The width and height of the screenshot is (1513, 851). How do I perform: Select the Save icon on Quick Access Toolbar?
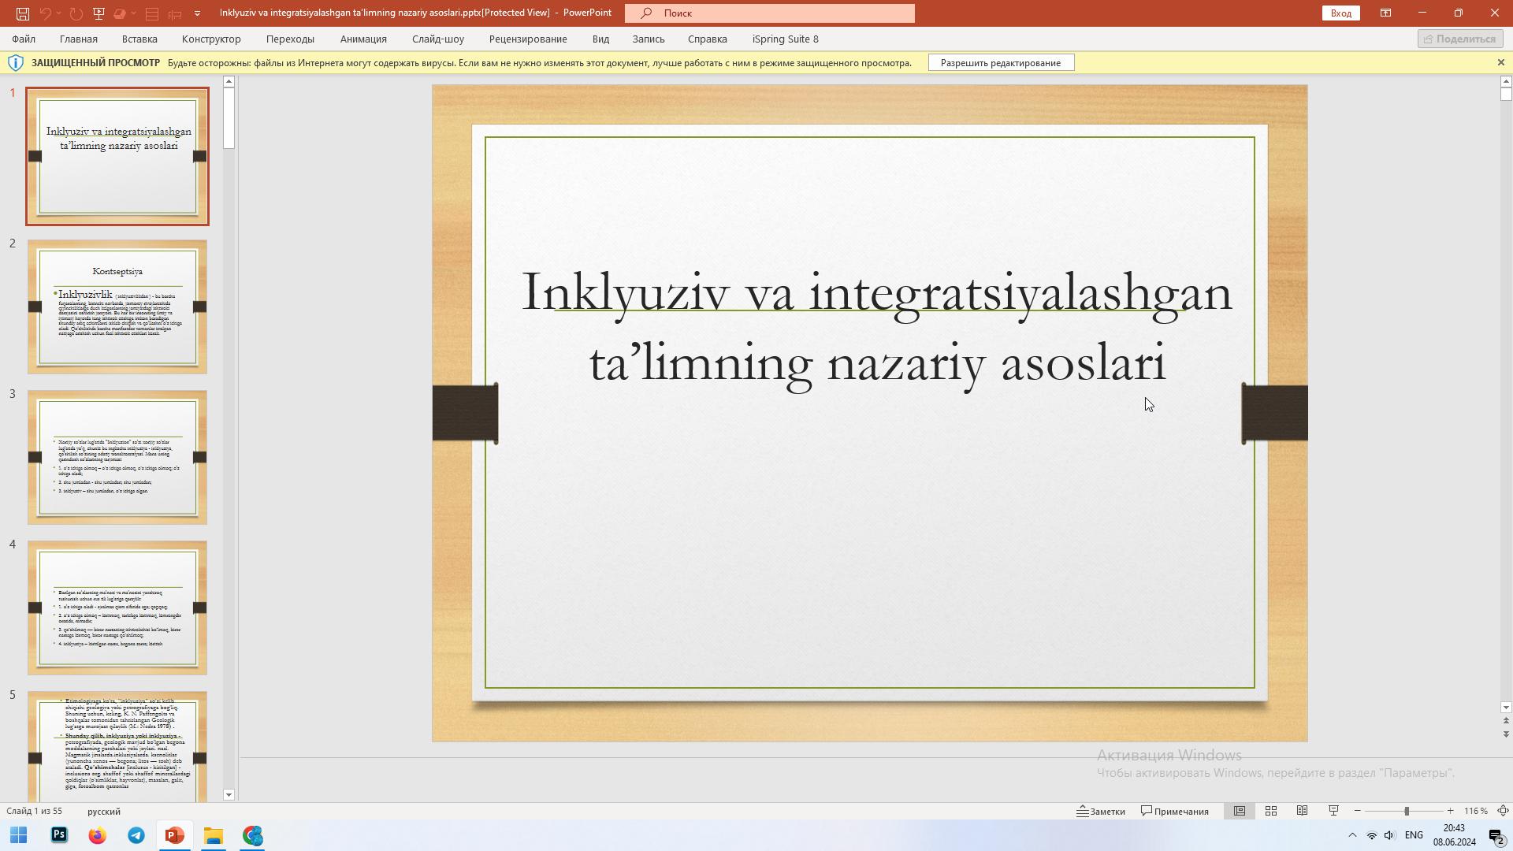click(23, 13)
